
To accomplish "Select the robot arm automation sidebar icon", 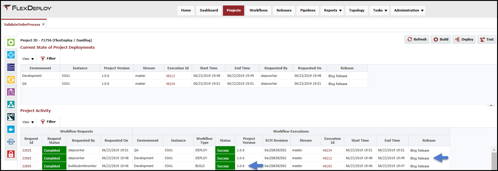I will (11, 117).
